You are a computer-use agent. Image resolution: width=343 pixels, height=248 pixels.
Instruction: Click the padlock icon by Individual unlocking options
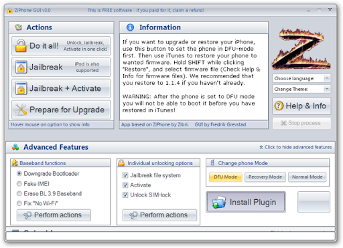(x=121, y=163)
